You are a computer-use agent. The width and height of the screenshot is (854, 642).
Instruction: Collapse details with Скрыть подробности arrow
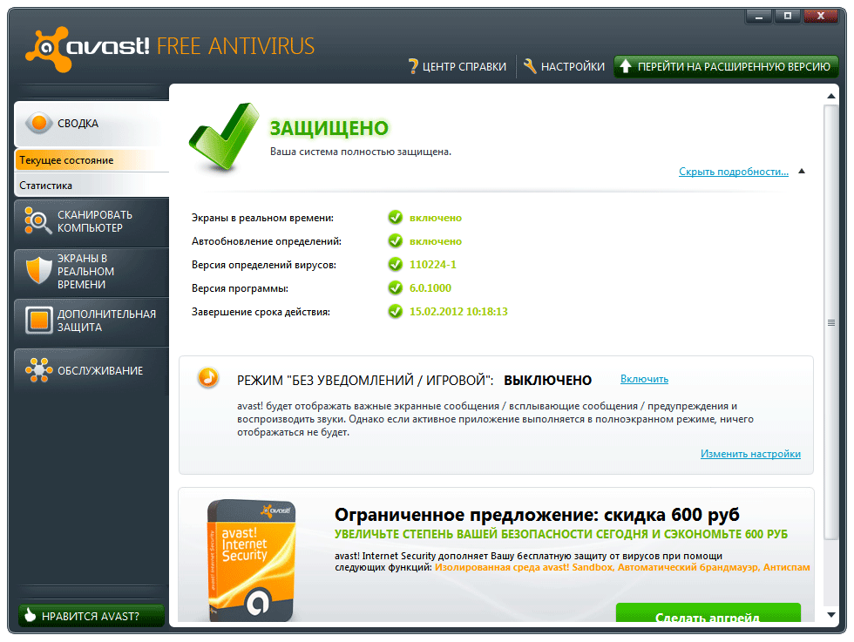pyautogui.click(x=802, y=172)
